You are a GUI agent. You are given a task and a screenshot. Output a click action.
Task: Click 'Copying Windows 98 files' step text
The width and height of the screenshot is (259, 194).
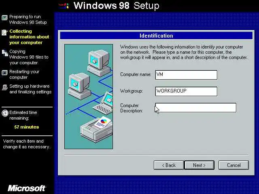click(29, 57)
